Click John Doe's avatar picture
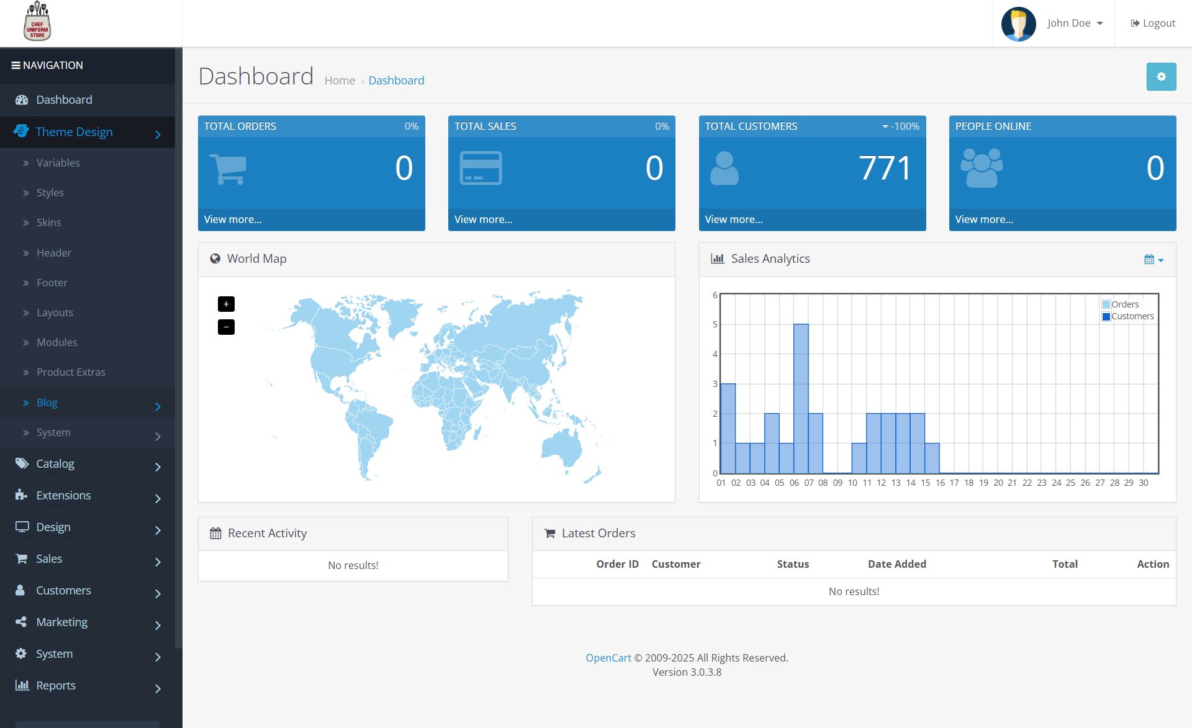1192x728 pixels. pyautogui.click(x=1018, y=24)
